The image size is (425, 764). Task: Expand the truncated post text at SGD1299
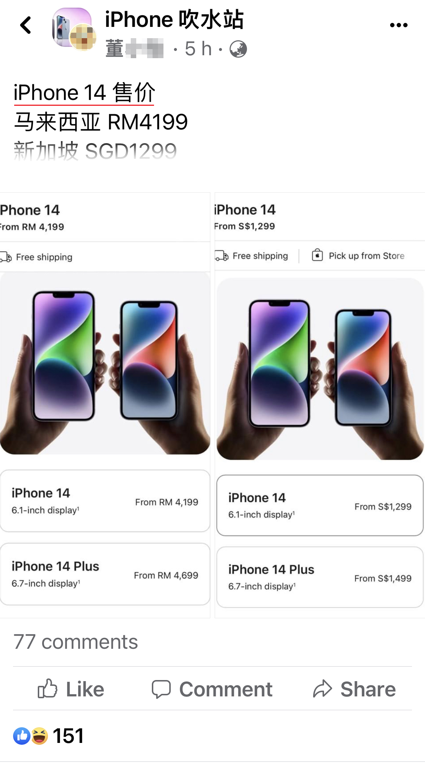pos(95,151)
